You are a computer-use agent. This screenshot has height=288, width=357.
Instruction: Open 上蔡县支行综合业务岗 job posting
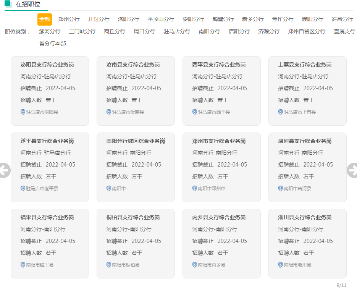pyautogui.click(x=305, y=65)
